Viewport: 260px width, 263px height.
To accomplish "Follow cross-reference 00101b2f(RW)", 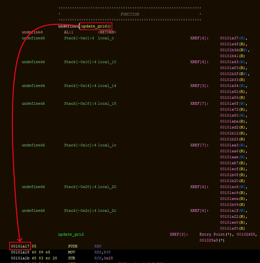I will pos(235,74).
